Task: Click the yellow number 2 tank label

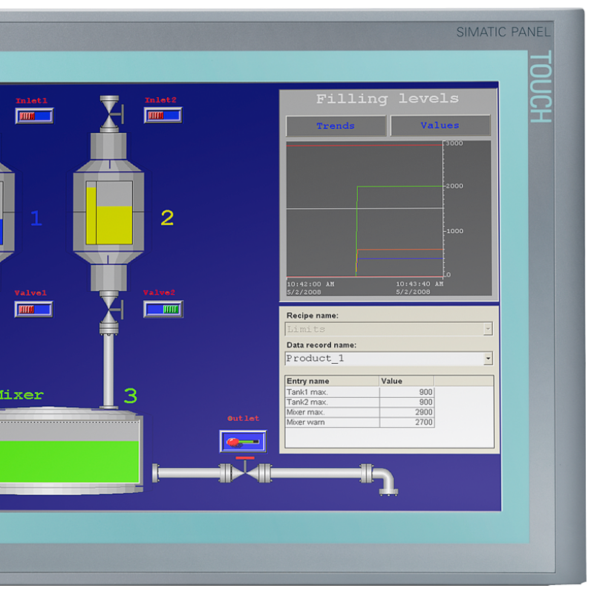Action: click(x=167, y=218)
